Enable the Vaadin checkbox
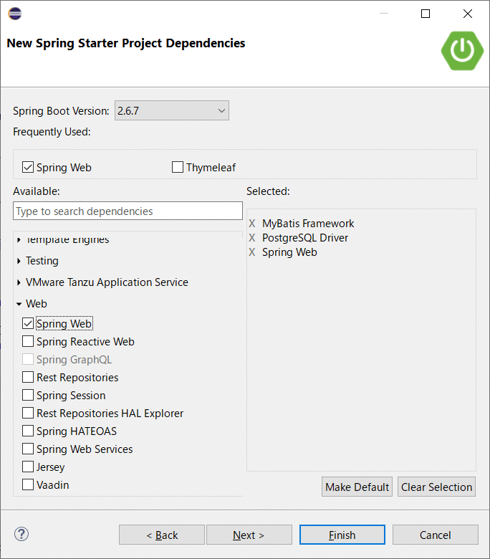 [x=28, y=485]
